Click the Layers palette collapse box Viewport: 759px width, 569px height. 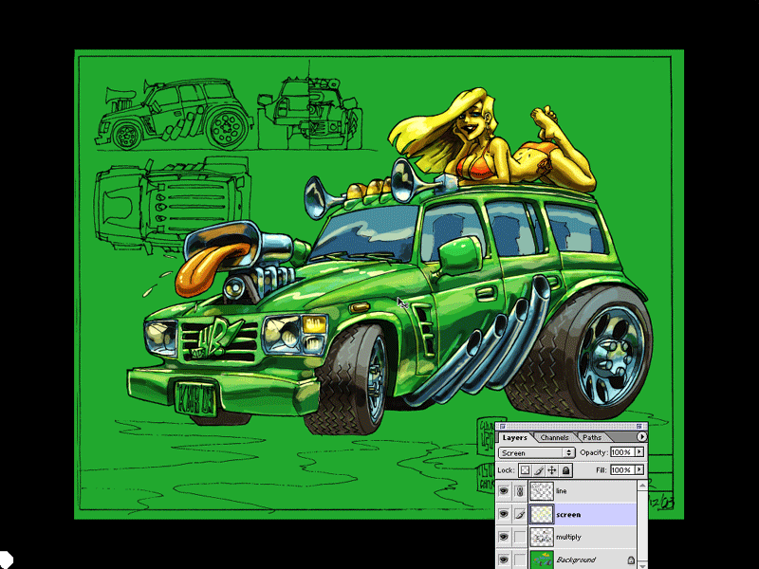639,426
